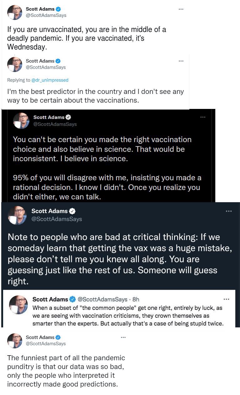Screen dimensions: 240x395
Task: Click the verified badge on the "critical thinking" tweet
Action: click(x=72, y=211)
